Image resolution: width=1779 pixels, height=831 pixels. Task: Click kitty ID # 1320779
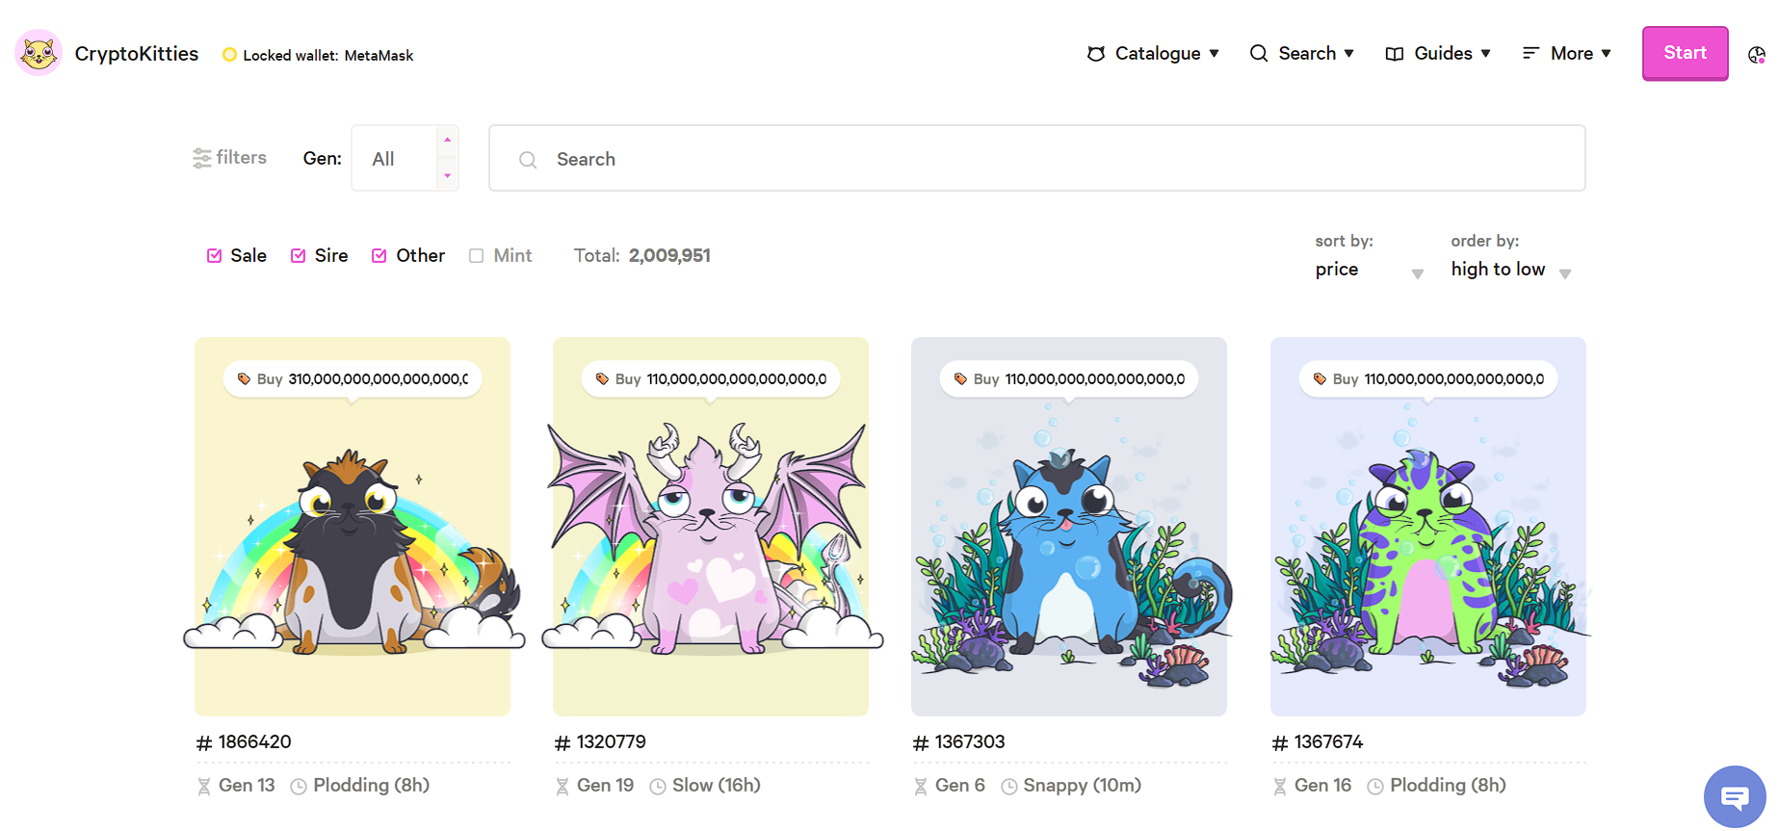[600, 742]
